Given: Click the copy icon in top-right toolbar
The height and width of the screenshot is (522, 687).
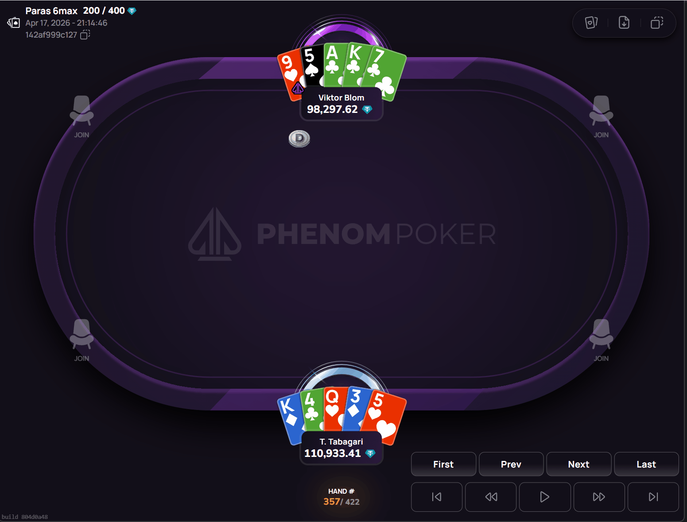Looking at the screenshot, I should [657, 23].
